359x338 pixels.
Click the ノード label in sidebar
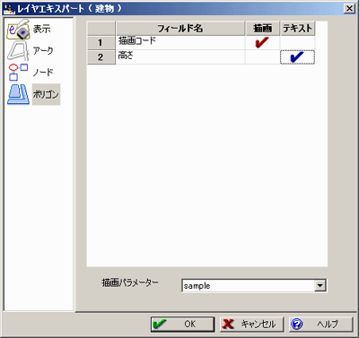click(43, 73)
